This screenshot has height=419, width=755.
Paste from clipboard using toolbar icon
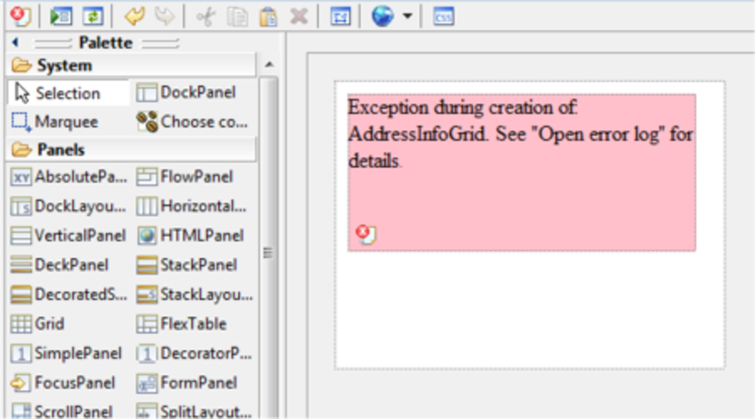click(x=268, y=17)
